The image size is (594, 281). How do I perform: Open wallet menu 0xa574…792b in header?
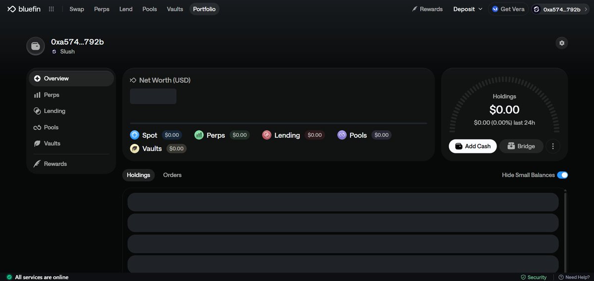(x=561, y=9)
